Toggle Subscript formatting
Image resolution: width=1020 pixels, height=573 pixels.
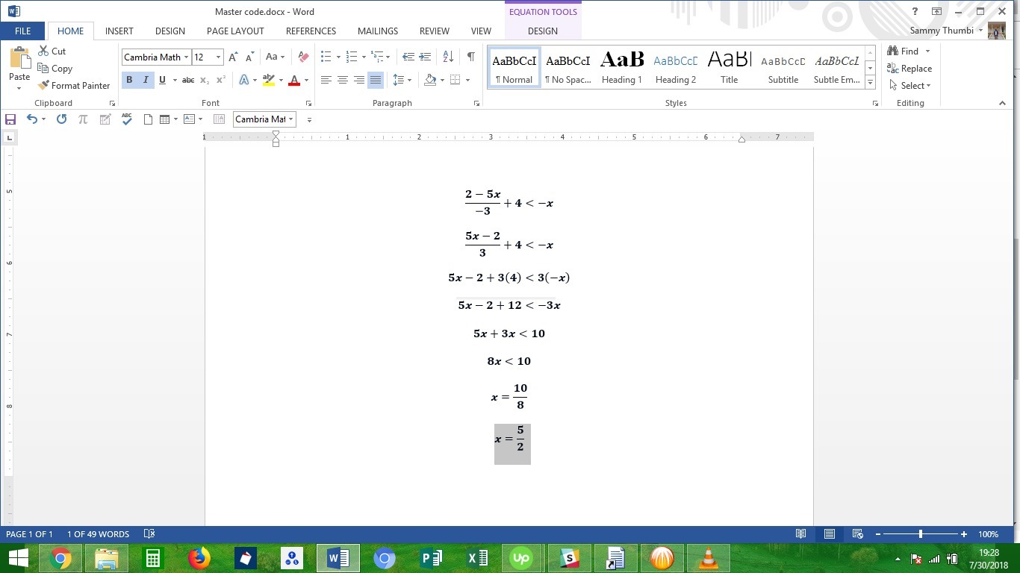click(x=205, y=80)
